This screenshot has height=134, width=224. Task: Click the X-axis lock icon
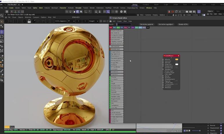click(11, 12)
